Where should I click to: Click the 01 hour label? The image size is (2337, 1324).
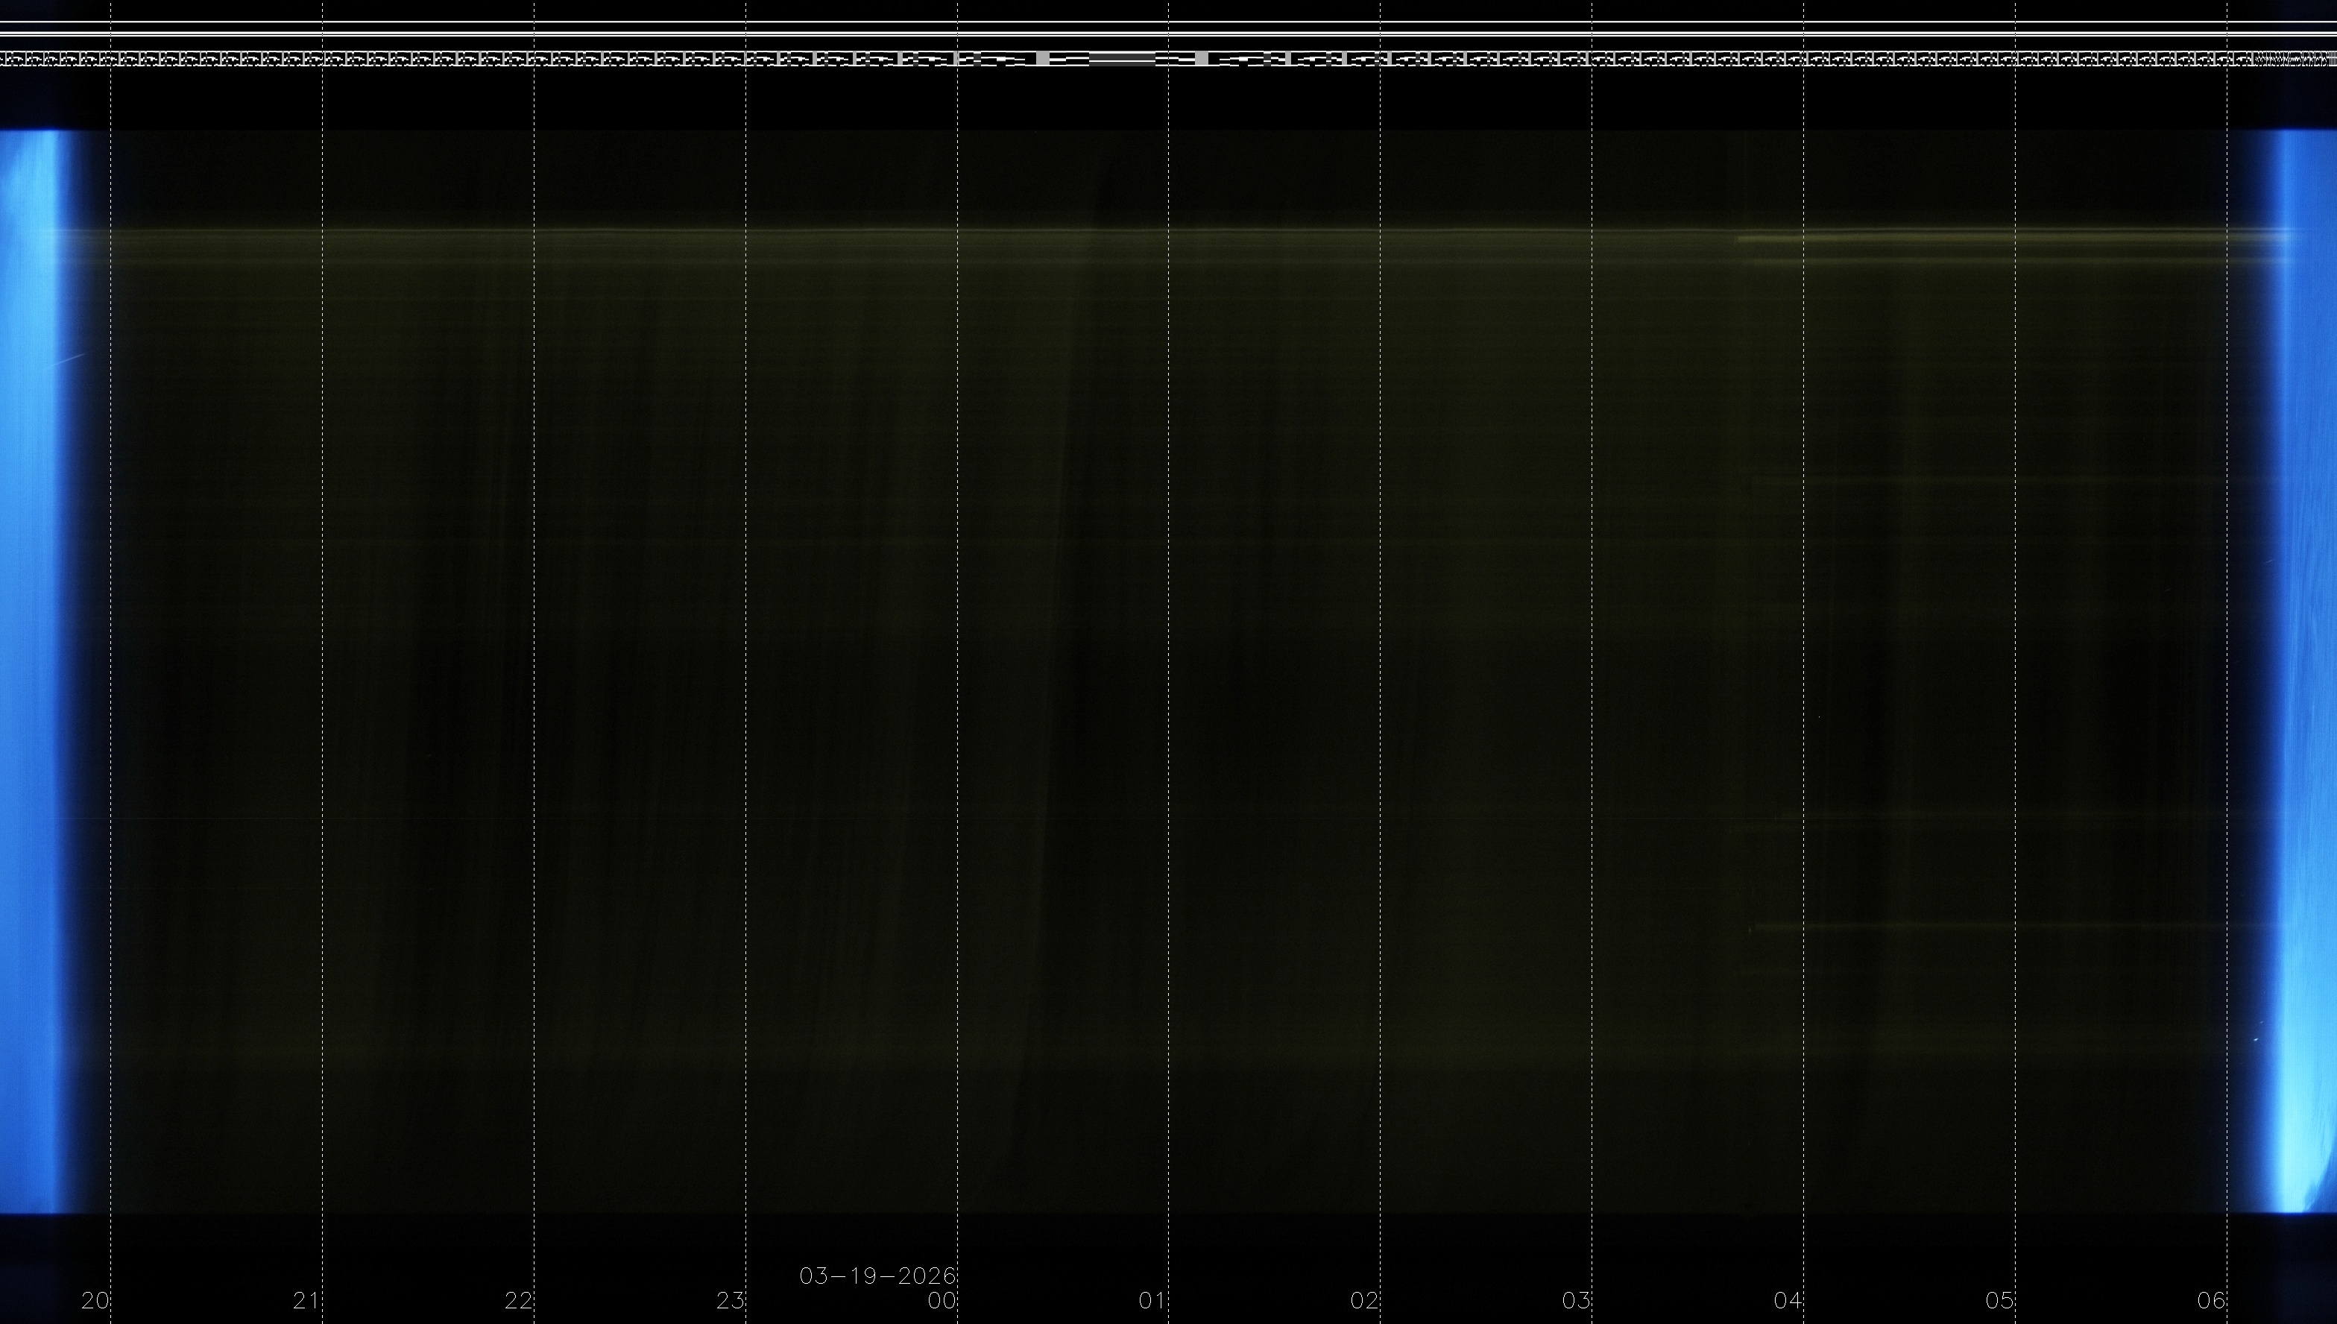(x=1152, y=1300)
